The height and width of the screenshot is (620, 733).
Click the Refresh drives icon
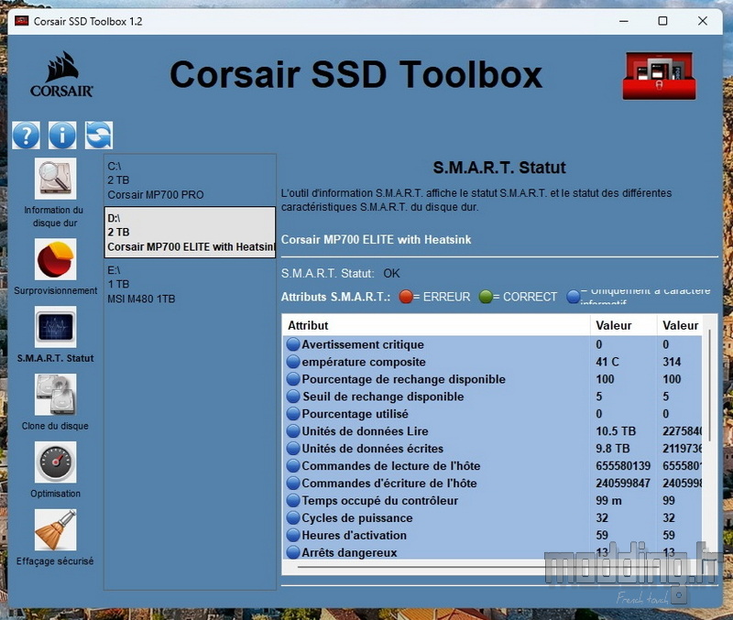click(x=99, y=135)
